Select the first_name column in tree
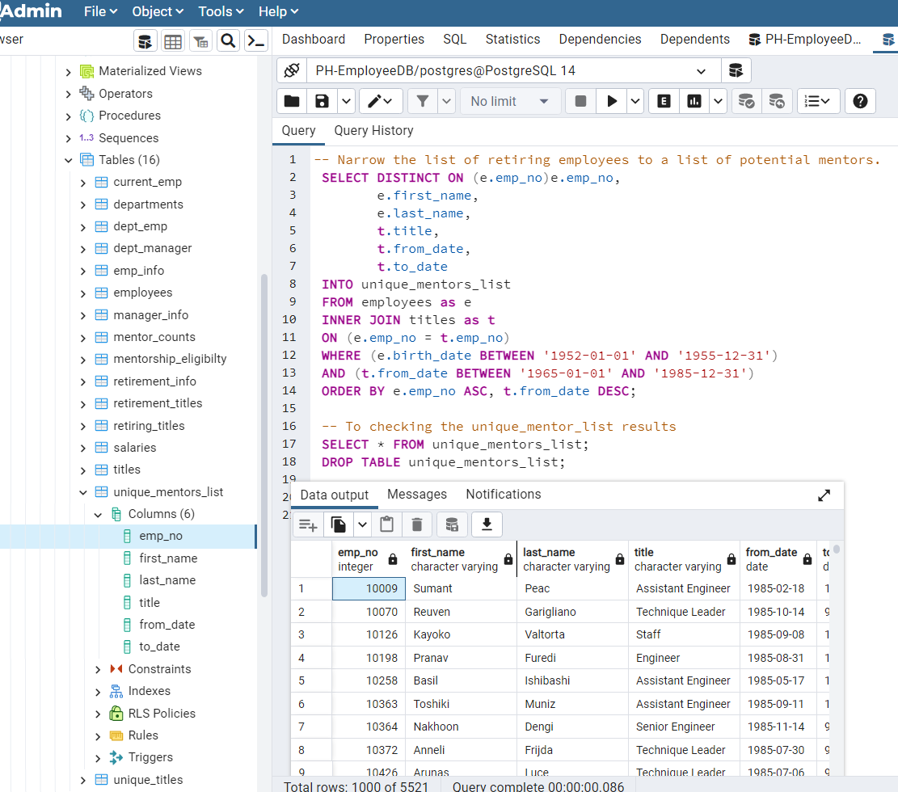 (168, 558)
